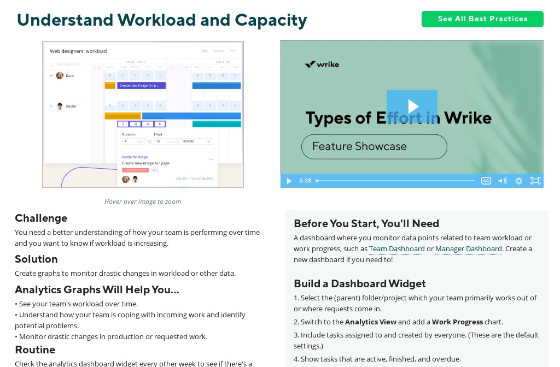Collapse Xavier's workload row

51,106
